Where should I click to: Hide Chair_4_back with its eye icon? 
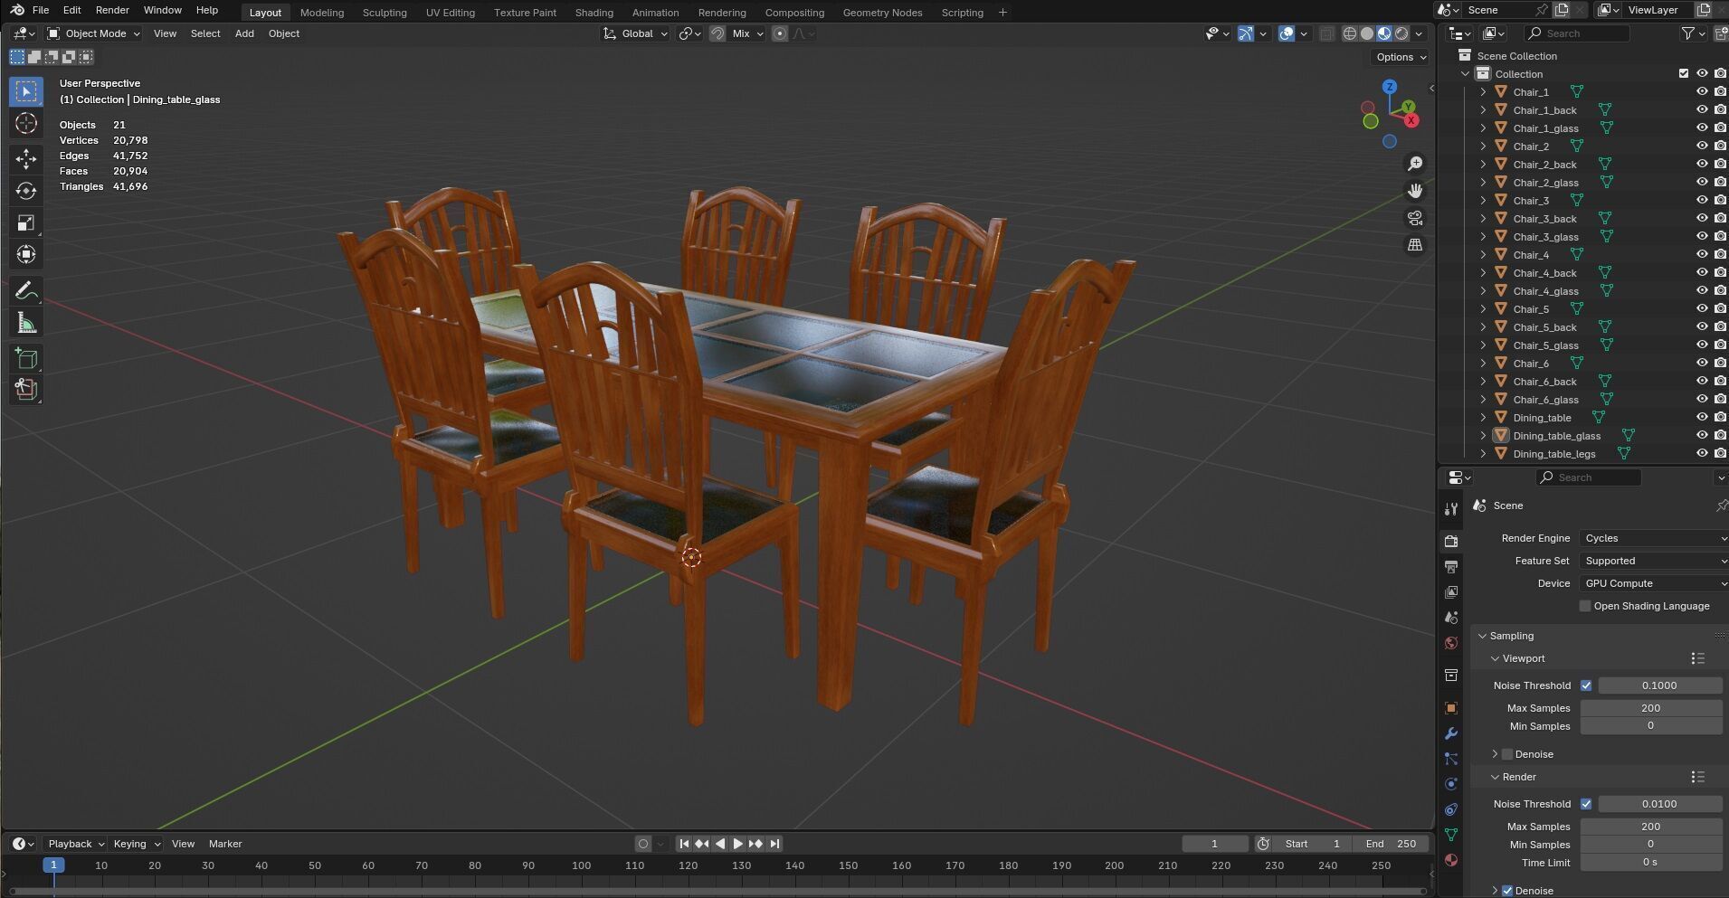tap(1702, 272)
